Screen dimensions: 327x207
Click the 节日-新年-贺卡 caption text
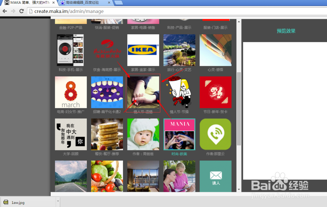(215, 111)
